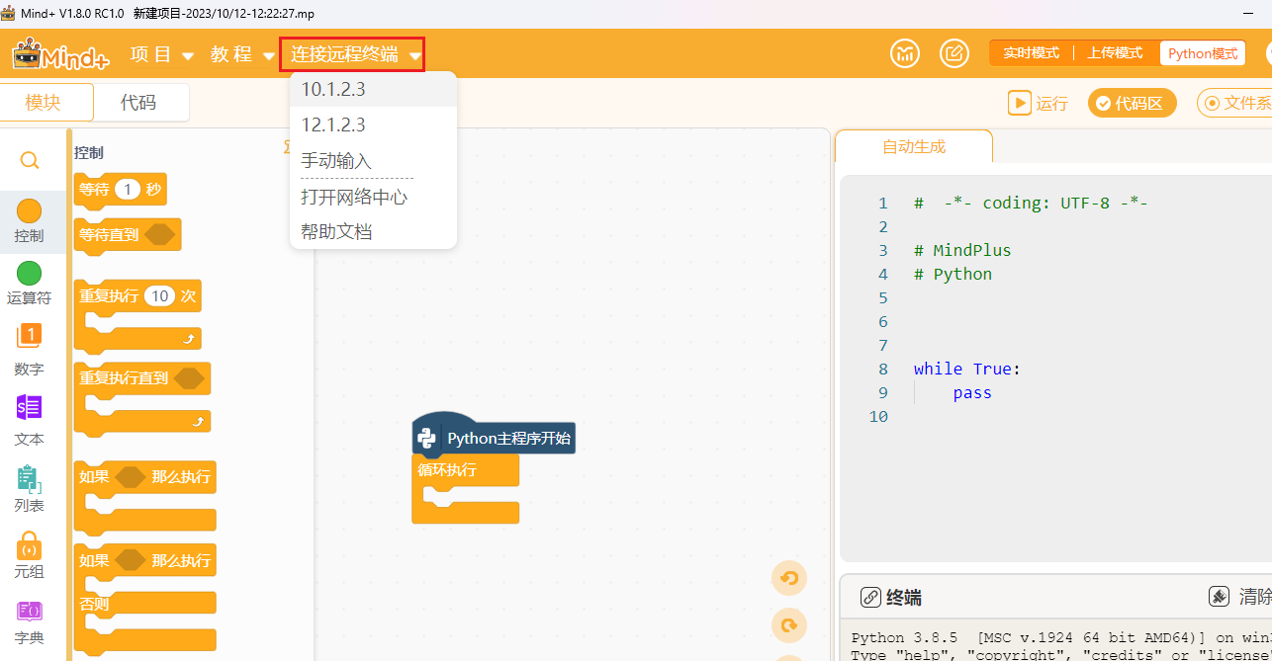Open the chart dashboard icon in the header
The height and width of the screenshot is (661, 1272).
tap(905, 53)
